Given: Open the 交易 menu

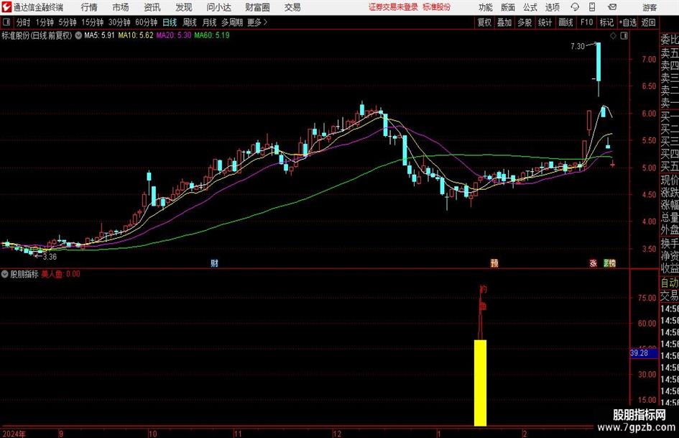Looking at the screenshot, I should pyautogui.click(x=292, y=7).
